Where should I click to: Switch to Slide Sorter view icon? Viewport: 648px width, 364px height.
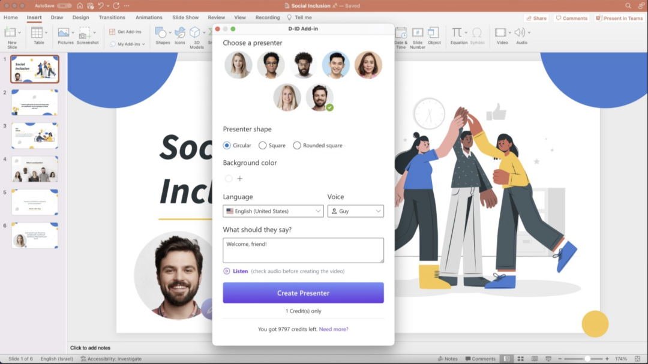[521, 359]
